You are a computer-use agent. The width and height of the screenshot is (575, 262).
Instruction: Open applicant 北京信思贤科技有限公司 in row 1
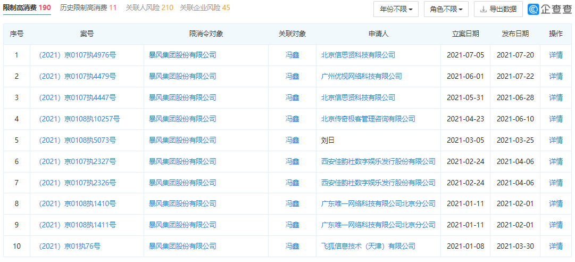pyautogui.click(x=358, y=55)
